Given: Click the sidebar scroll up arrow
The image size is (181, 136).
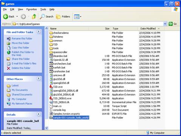Looking at the screenshot, I should [46, 29].
